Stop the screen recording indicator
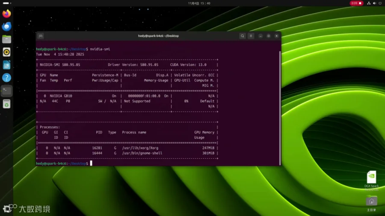The width and height of the screenshot is (385, 216). 356,3
